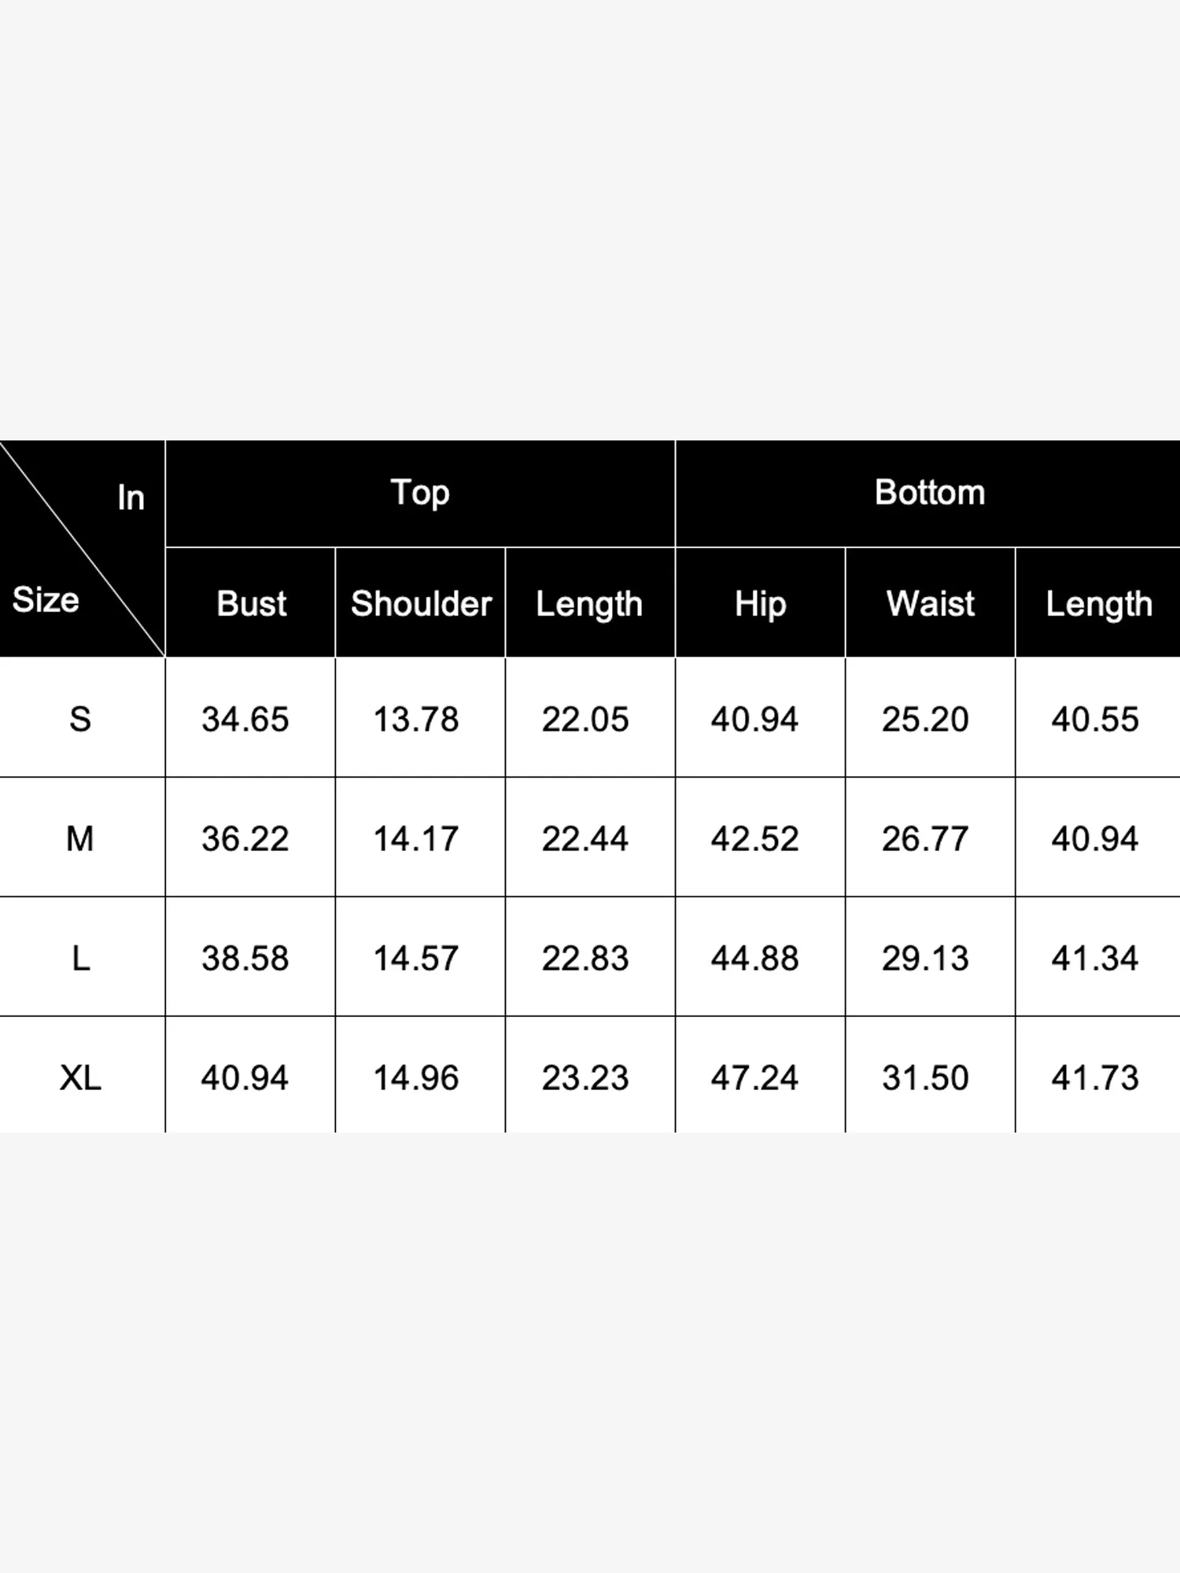Click the Bottom column group header

click(x=928, y=493)
